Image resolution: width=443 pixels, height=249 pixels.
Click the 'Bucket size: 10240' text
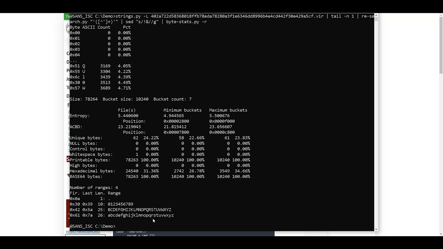click(126, 99)
